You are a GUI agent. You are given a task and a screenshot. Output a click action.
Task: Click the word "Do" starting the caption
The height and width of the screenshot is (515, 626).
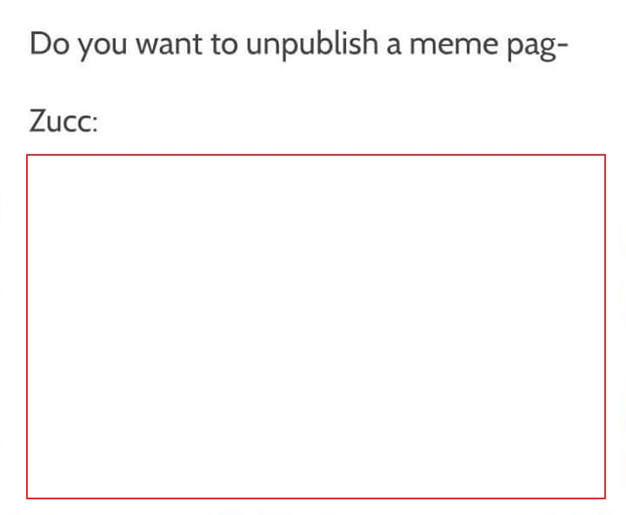pos(50,43)
